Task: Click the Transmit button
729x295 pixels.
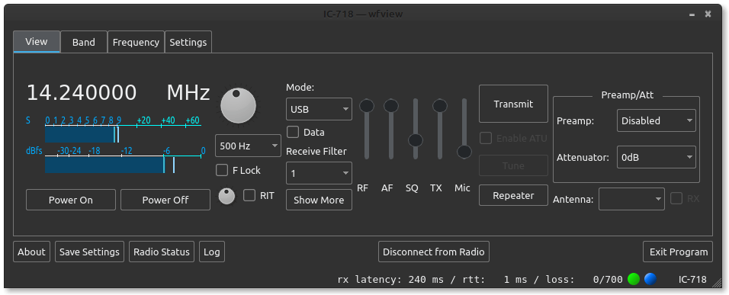Action: point(513,104)
